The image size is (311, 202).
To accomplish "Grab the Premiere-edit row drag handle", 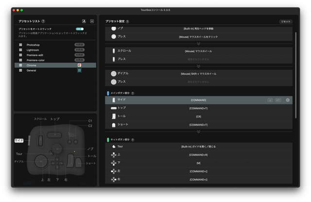I will coord(20,55).
